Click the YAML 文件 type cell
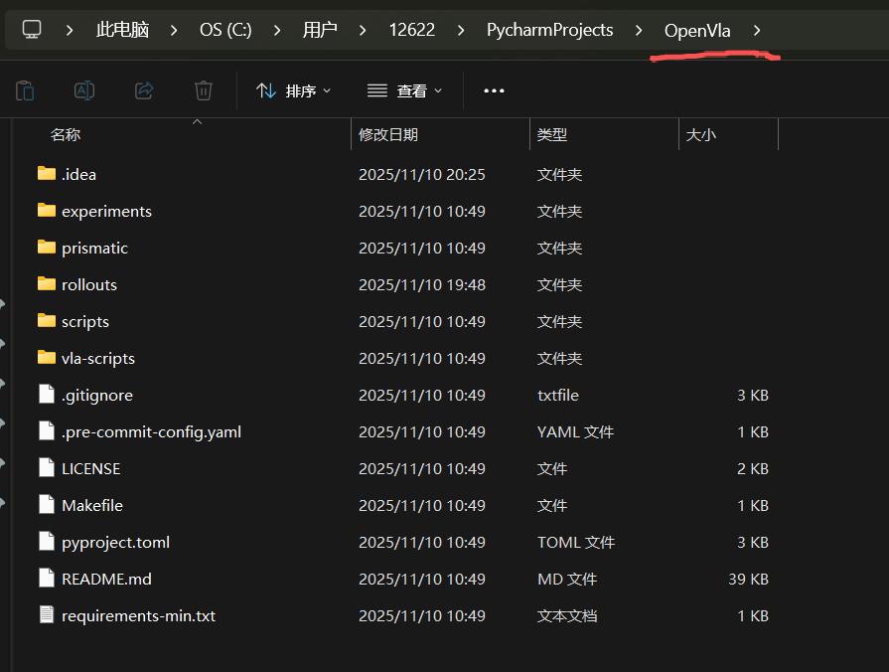Screen dimensions: 889x672 [575, 431]
